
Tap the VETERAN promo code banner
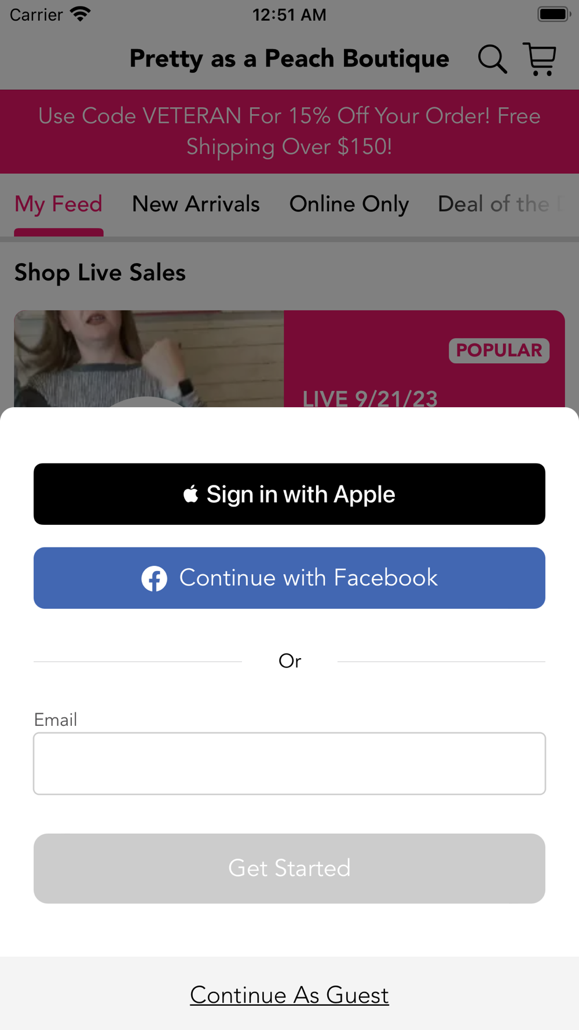[289, 132]
